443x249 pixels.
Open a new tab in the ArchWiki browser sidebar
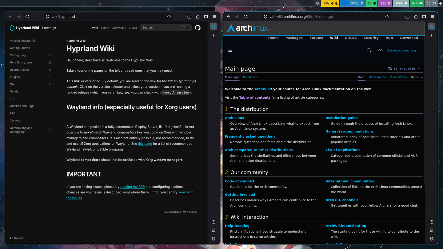coord(432,35)
